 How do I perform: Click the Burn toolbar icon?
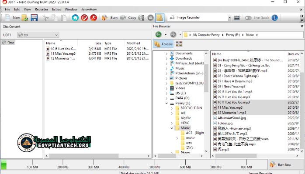[109, 18]
